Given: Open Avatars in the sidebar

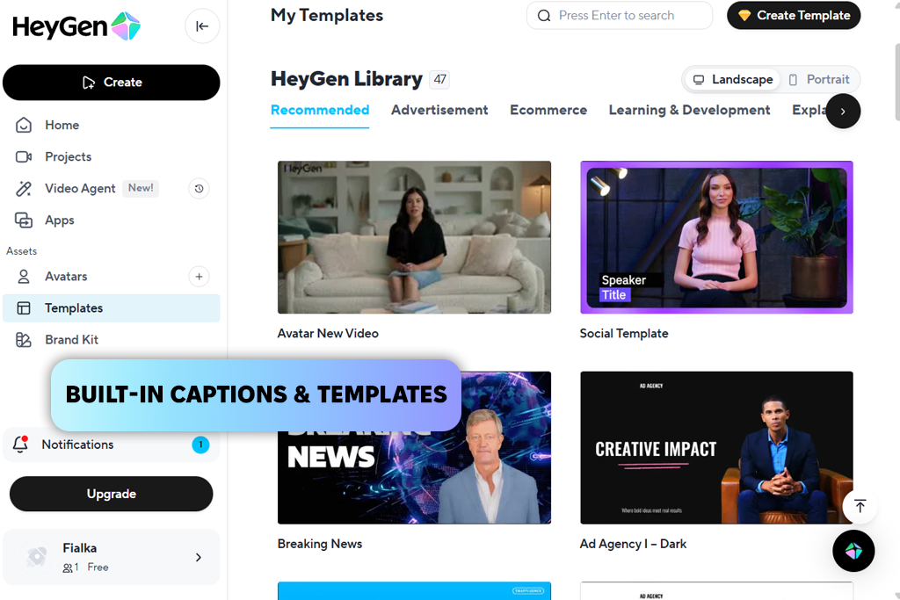Looking at the screenshot, I should coord(66,277).
